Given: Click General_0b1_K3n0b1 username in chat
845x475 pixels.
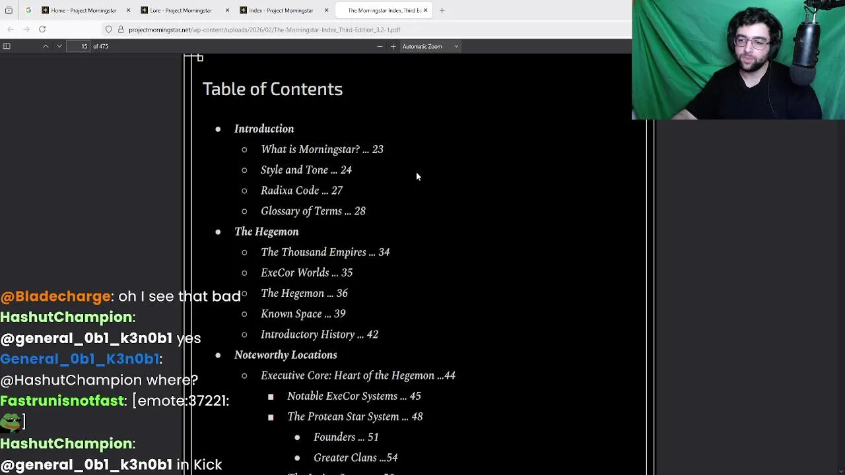Looking at the screenshot, I should [80, 359].
